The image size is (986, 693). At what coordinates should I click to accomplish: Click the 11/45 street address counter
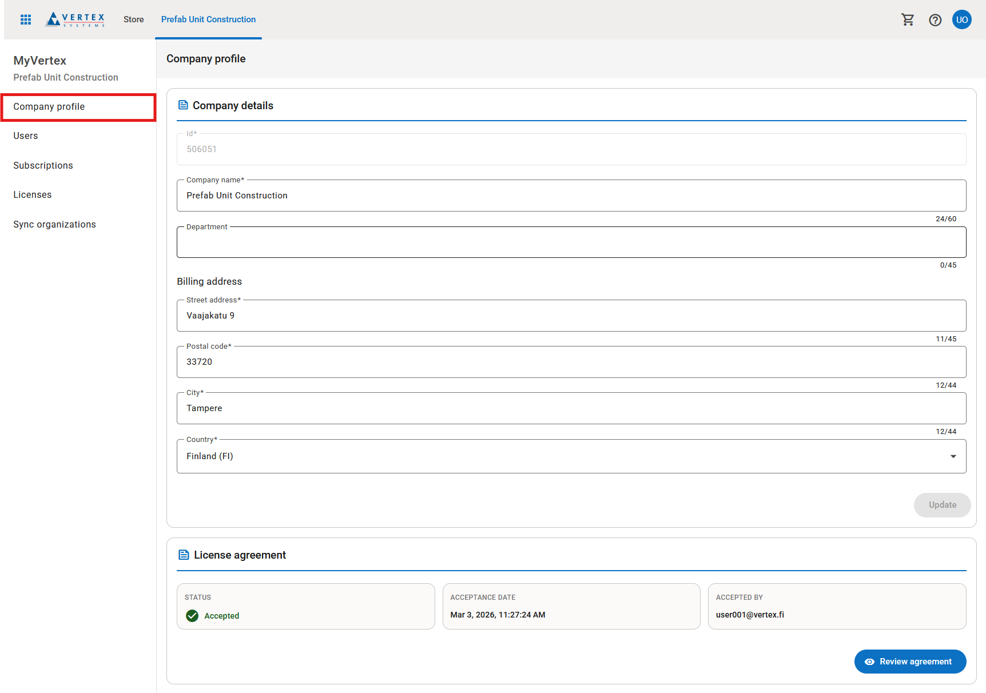946,339
